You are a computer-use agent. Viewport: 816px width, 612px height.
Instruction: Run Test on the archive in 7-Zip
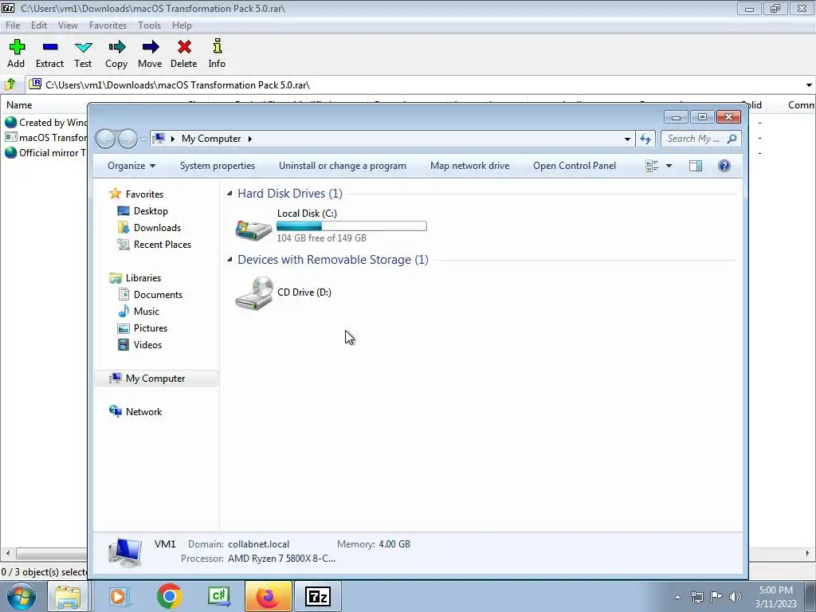[x=83, y=53]
